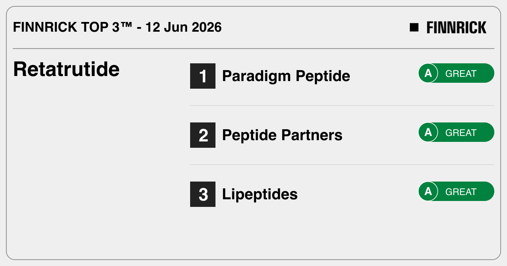Open the Lipeptides vendor name

click(260, 195)
